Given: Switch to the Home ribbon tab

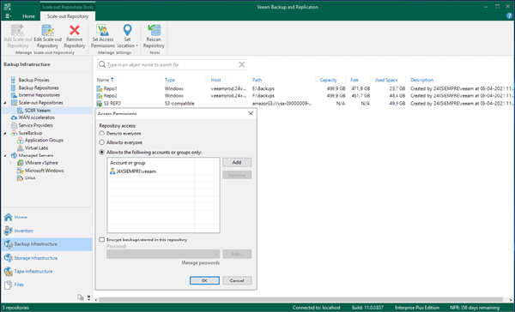Looking at the screenshot, I should pos(28,16).
